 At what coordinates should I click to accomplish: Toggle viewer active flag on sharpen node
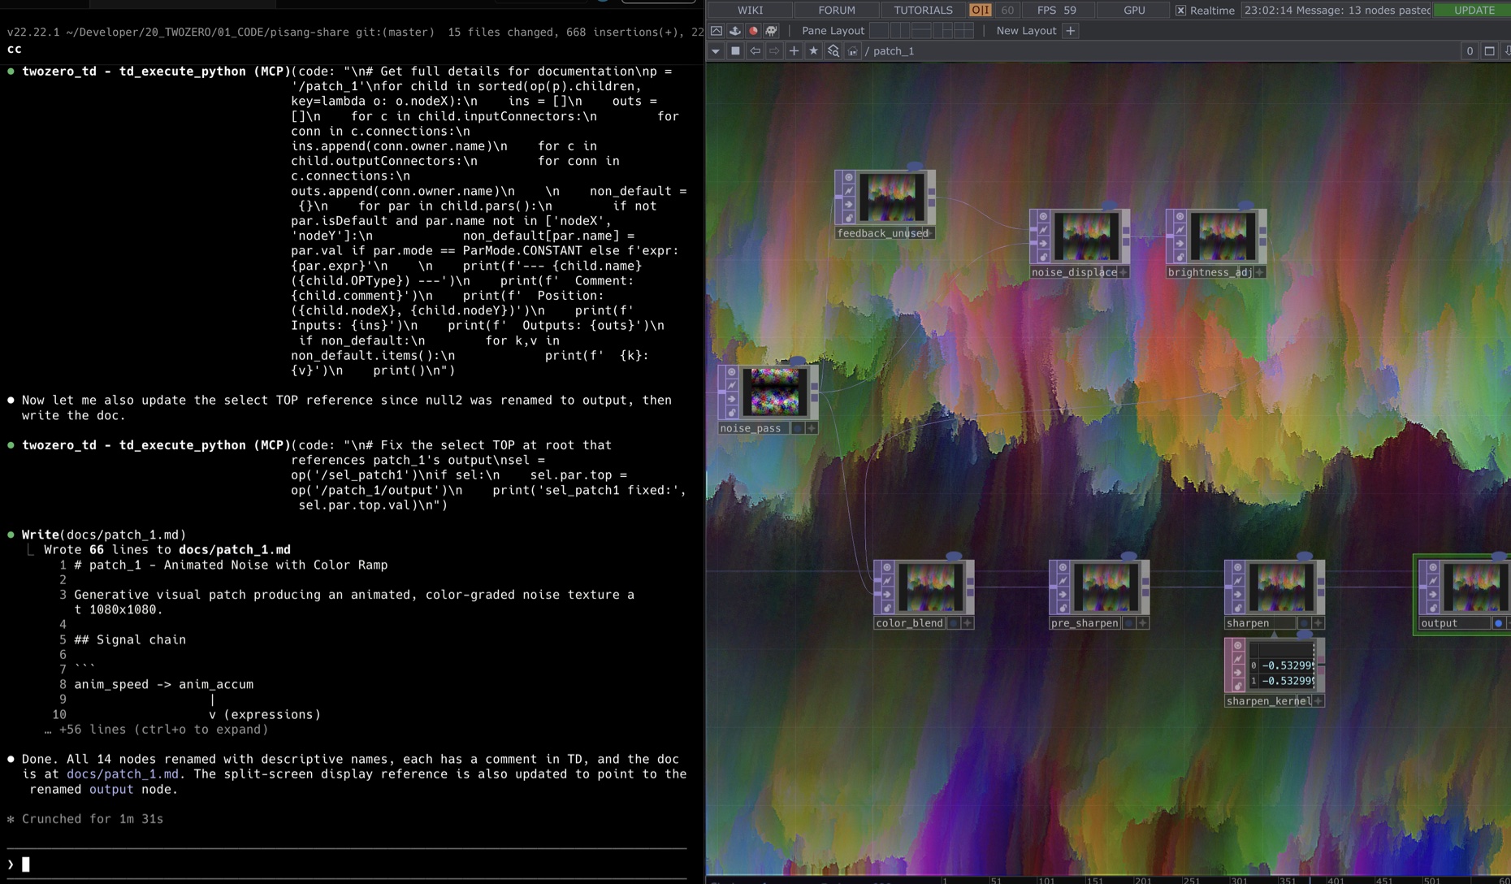point(1238,568)
